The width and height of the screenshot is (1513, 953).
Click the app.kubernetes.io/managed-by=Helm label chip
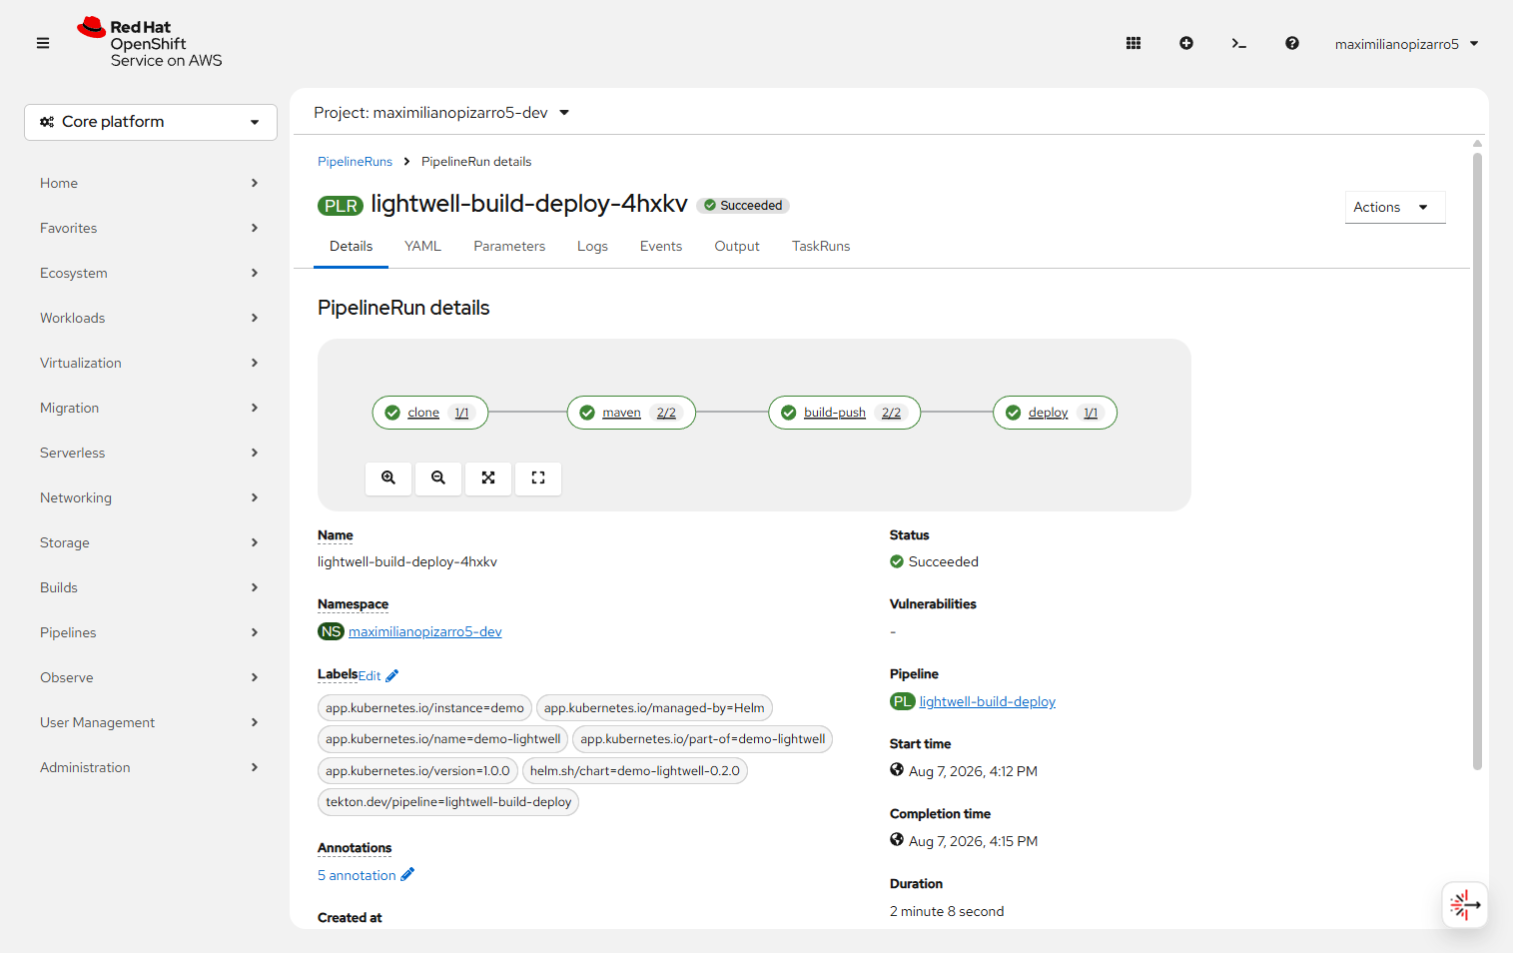click(x=654, y=708)
